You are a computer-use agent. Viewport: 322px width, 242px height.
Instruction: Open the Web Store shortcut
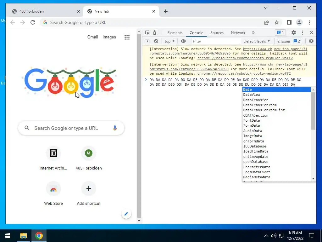(53, 194)
